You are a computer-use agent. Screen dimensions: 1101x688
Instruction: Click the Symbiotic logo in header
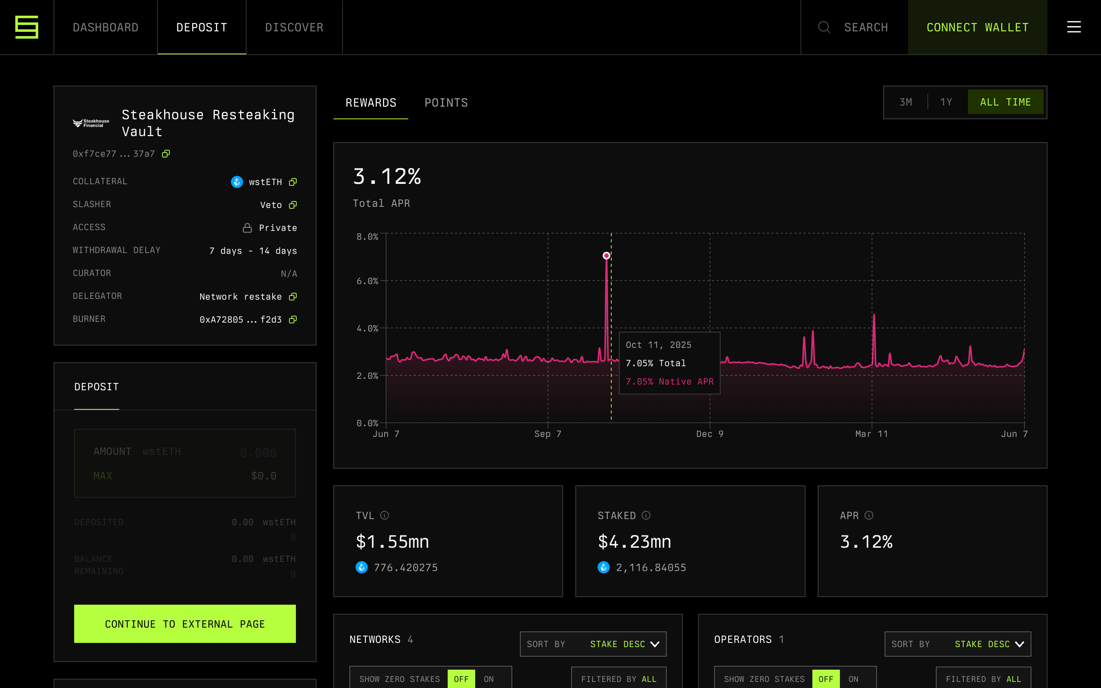pyautogui.click(x=27, y=27)
